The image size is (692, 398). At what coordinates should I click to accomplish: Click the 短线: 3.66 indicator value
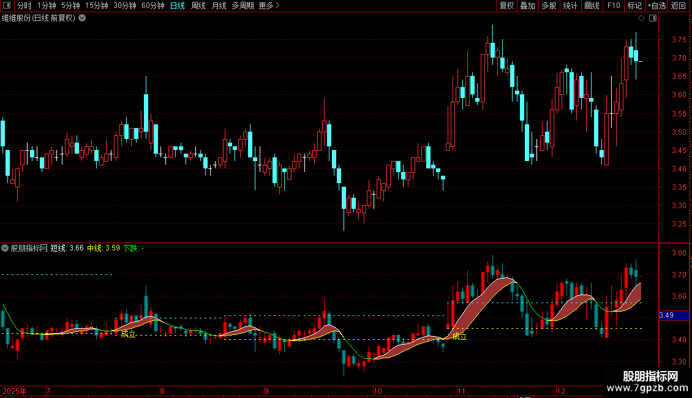click(x=67, y=248)
